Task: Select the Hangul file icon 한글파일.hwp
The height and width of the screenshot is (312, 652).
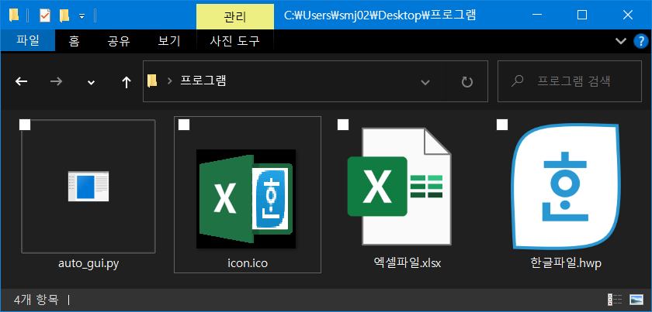Action: 566,187
